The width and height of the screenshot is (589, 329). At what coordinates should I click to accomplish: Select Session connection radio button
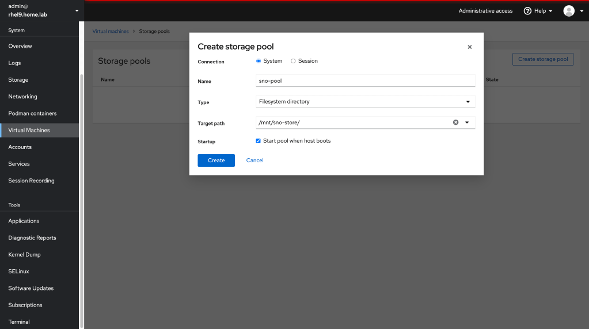pyautogui.click(x=293, y=61)
